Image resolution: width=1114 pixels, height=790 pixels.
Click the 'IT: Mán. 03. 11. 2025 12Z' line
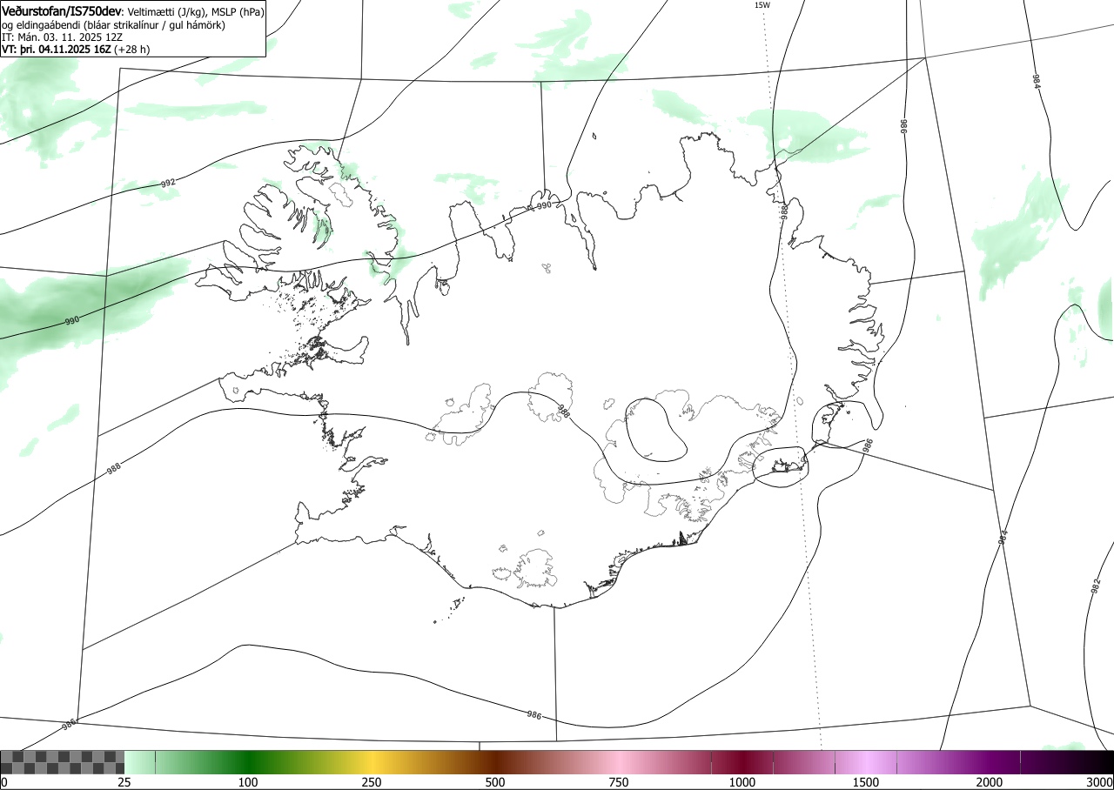[x=61, y=37]
